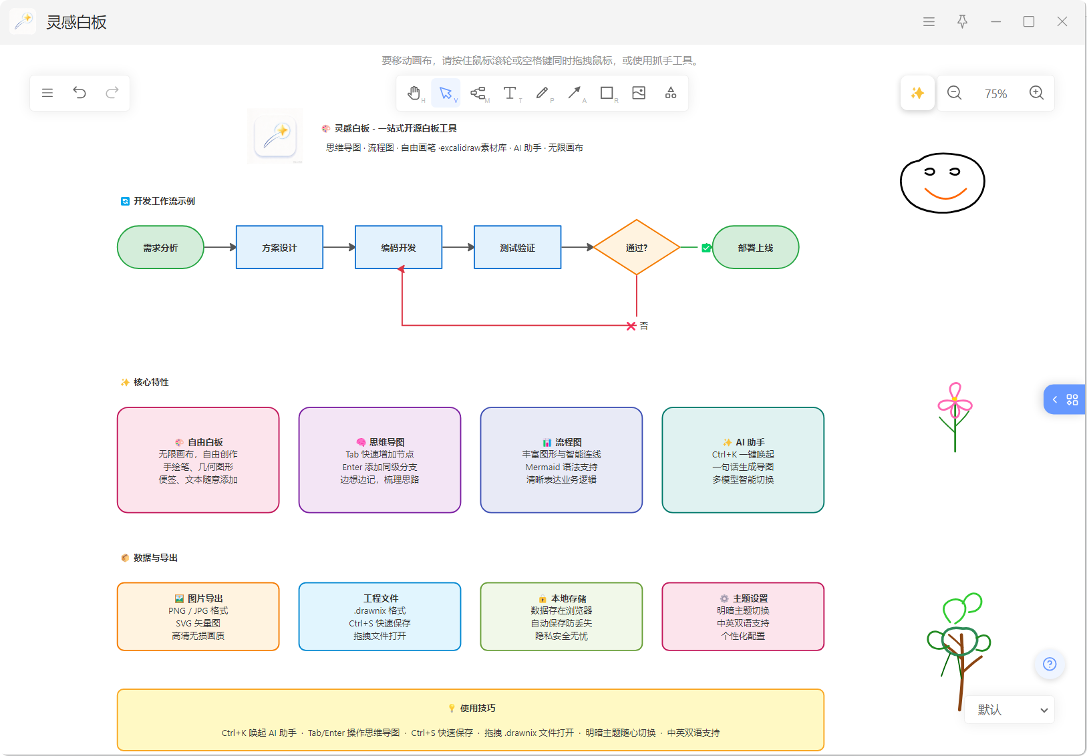Open the 默认 dropdown

click(x=1010, y=710)
